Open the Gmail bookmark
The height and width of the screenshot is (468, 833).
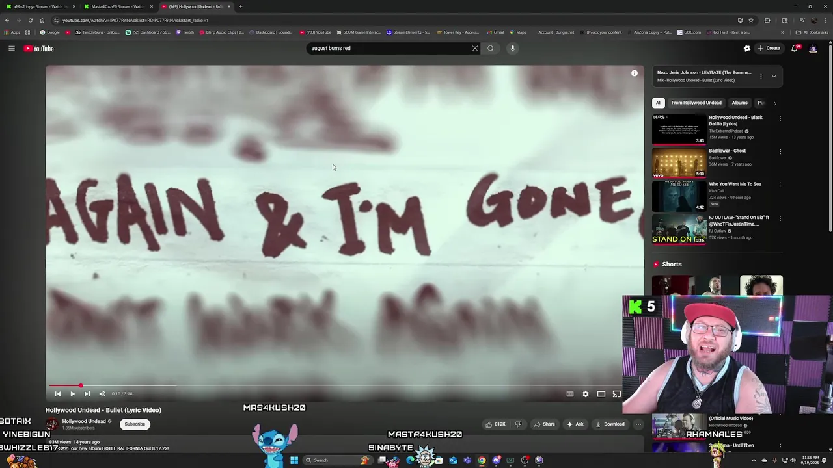tap(495, 32)
